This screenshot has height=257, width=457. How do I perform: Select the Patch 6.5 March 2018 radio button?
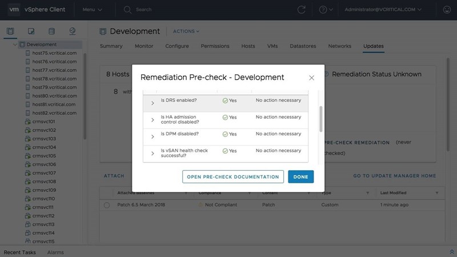click(x=107, y=205)
